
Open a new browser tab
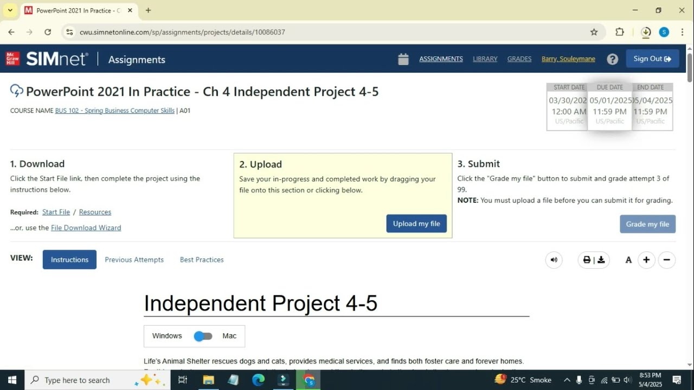(x=148, y=10)
